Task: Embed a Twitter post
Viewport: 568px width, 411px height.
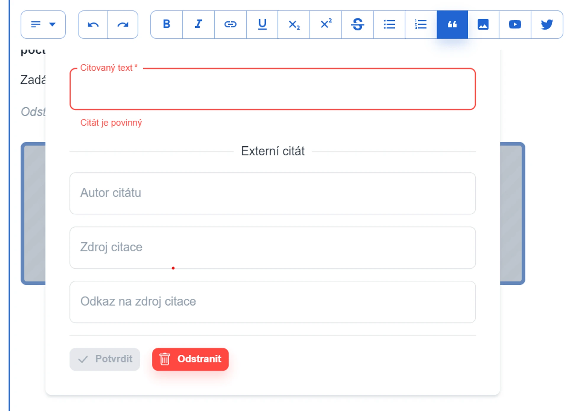Action: 546,24
